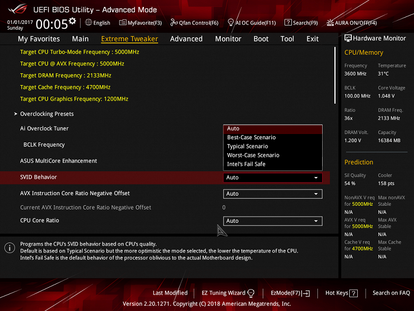Screen dimensions: 414x311
Task: Click the Prediction heading
Action: click(x=359, y=162)
